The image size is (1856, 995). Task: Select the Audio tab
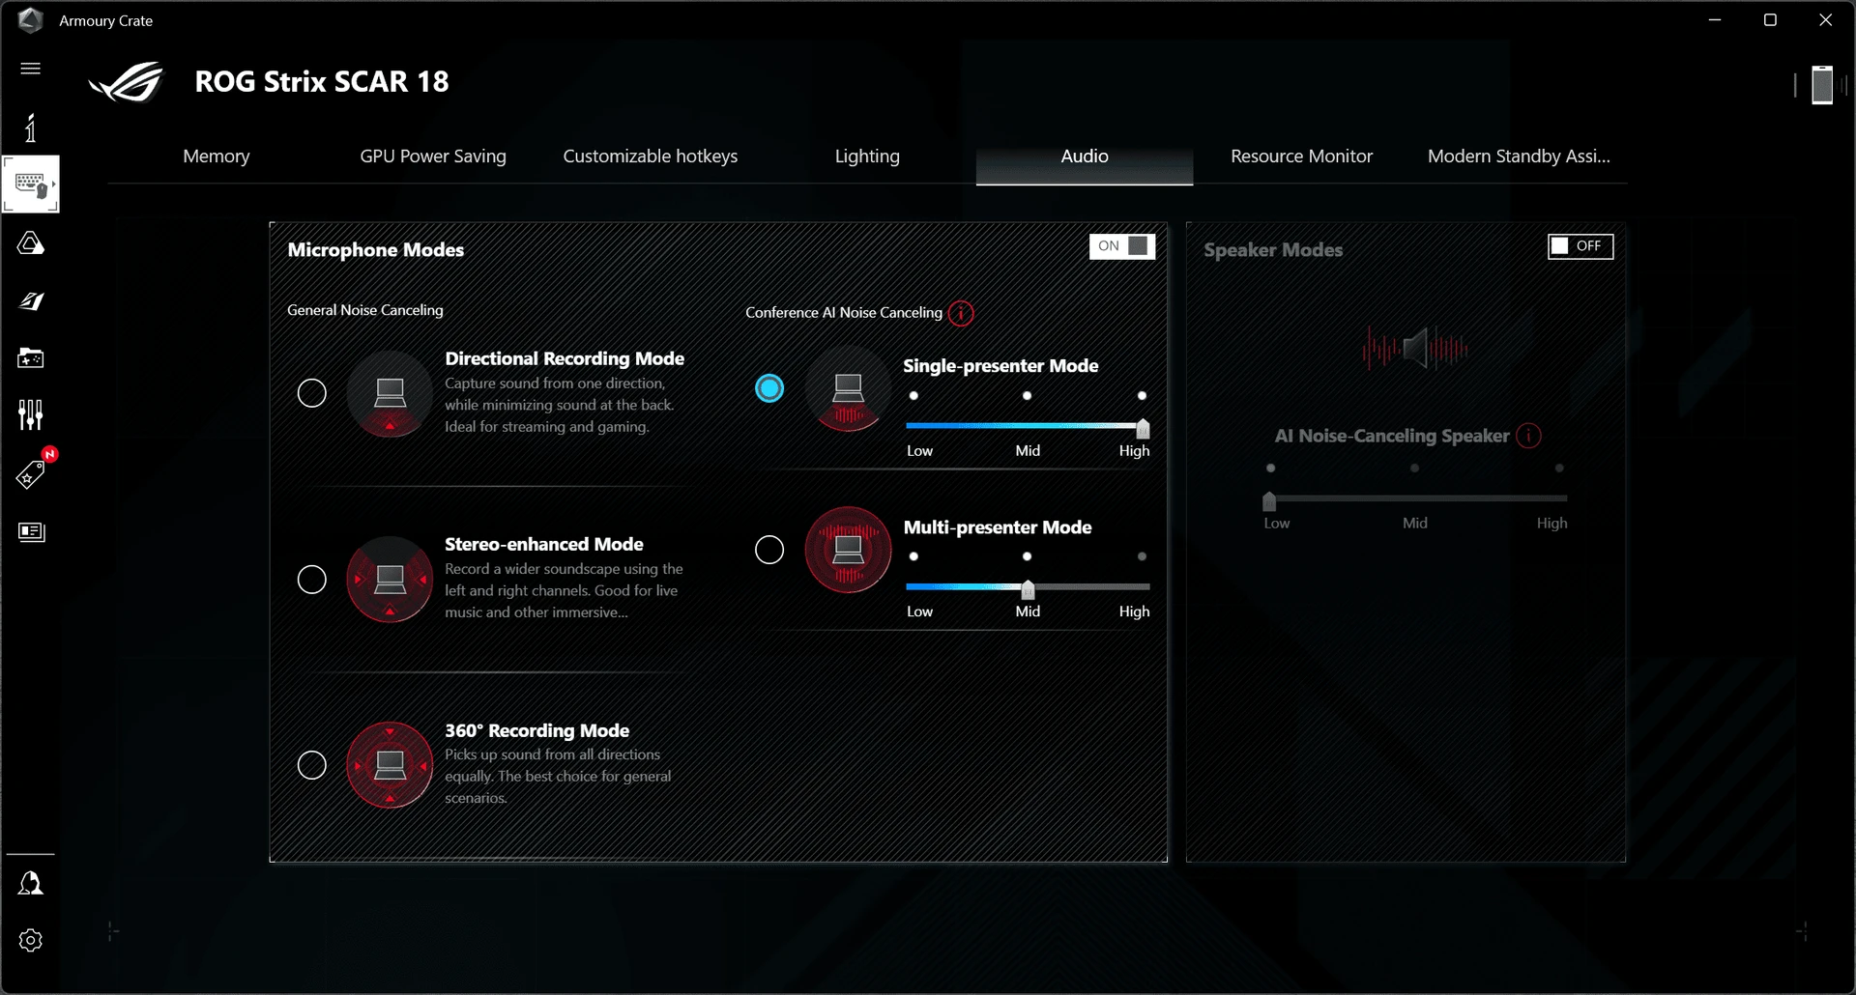click(1085, 156)
